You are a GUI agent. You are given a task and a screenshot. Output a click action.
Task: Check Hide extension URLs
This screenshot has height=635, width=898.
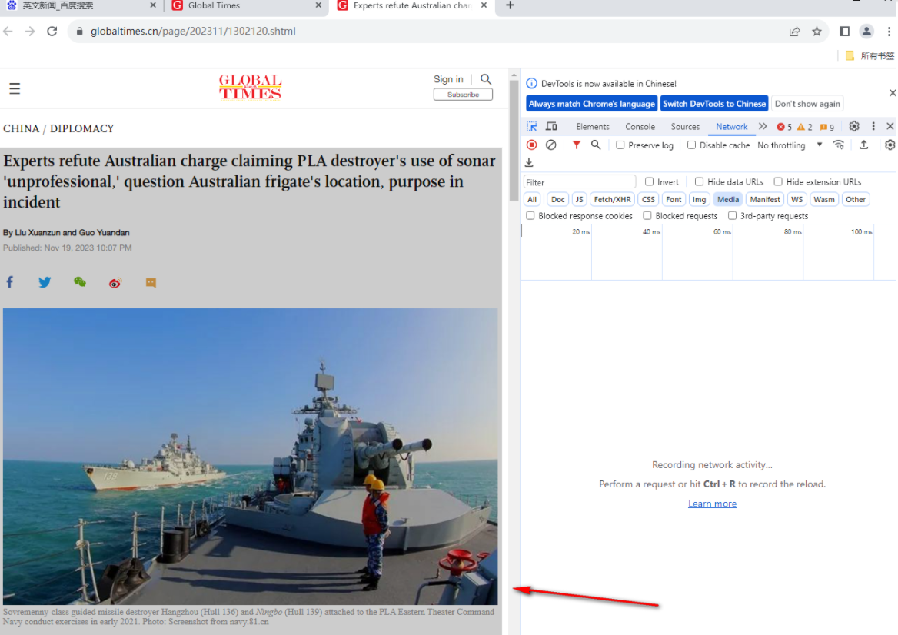pyautogui.click(x=778, y=181)
